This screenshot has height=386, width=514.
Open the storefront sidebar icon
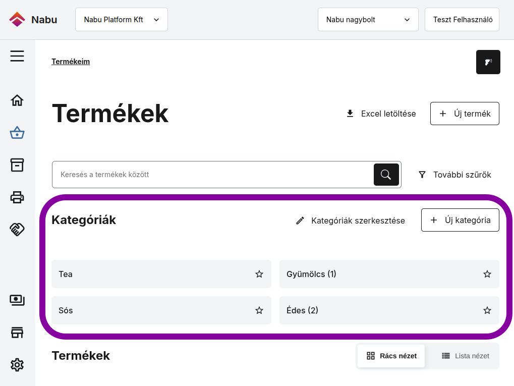[17, 333]
